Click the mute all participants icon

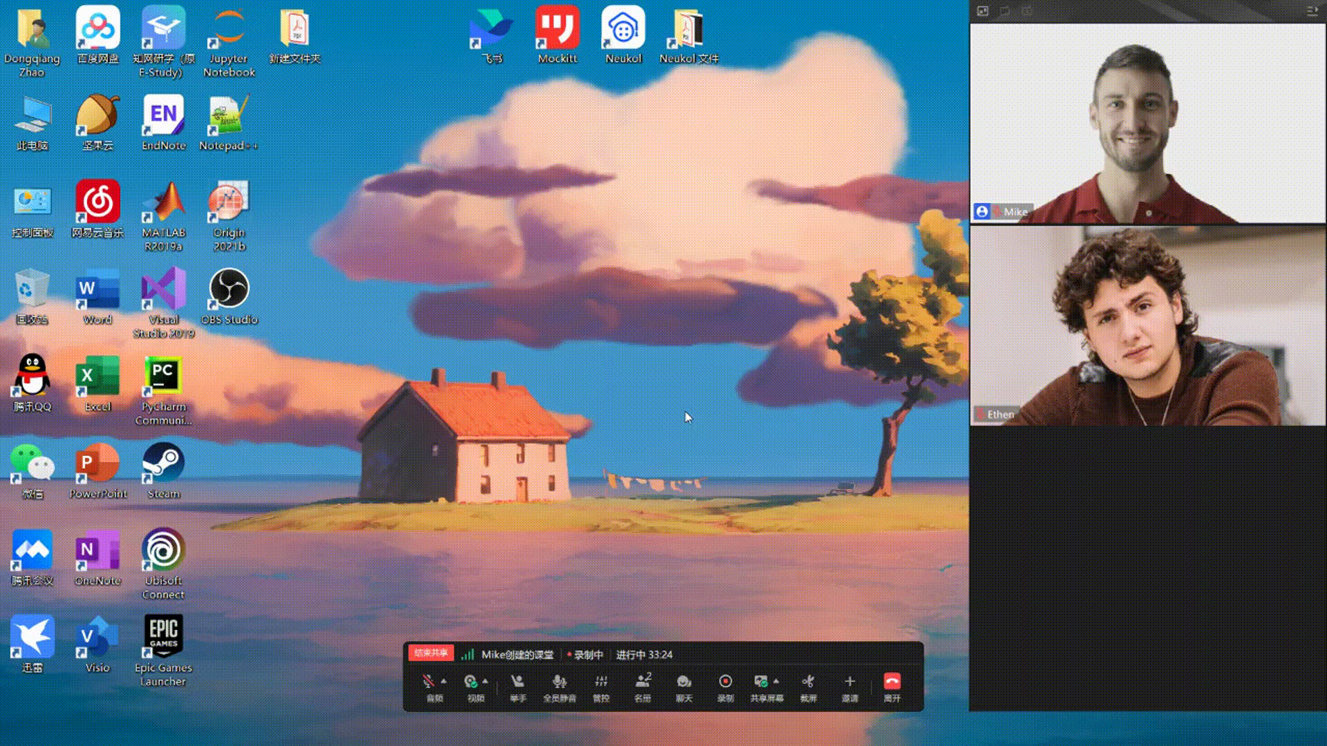[x=559, y=682]
